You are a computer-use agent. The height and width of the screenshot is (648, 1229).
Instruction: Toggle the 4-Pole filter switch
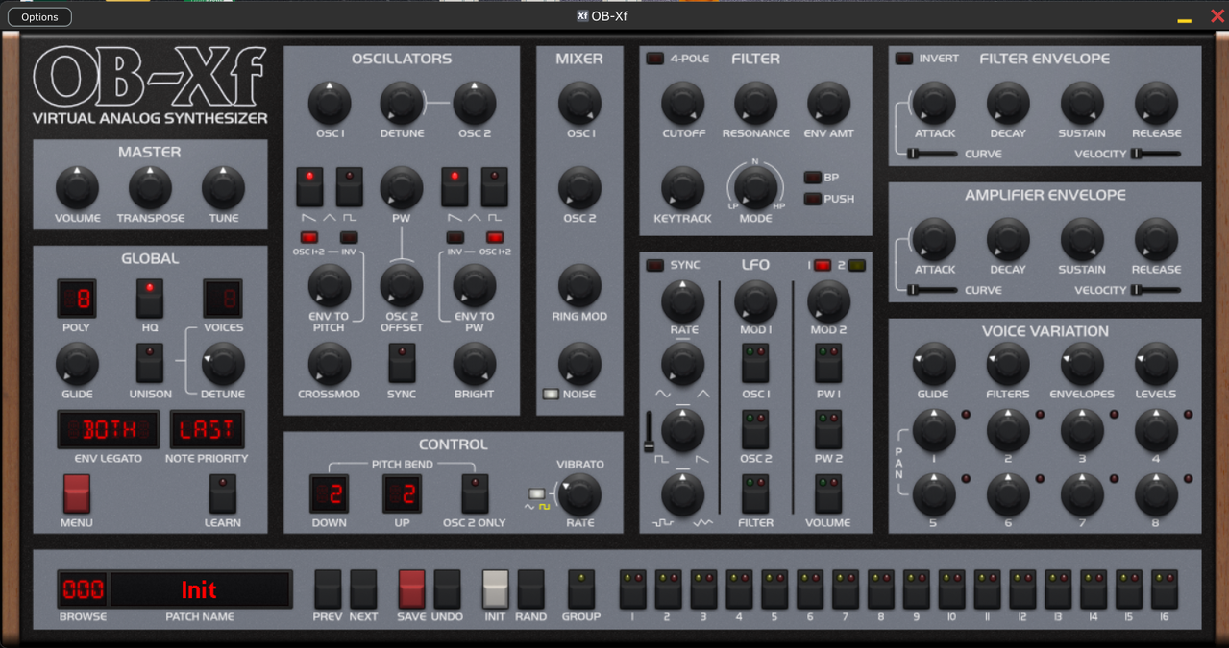[654, 59]
